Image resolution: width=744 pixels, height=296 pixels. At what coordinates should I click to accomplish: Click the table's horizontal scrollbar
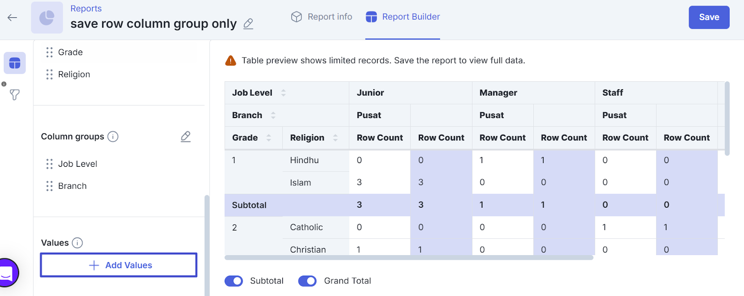(x=409, y=257)
